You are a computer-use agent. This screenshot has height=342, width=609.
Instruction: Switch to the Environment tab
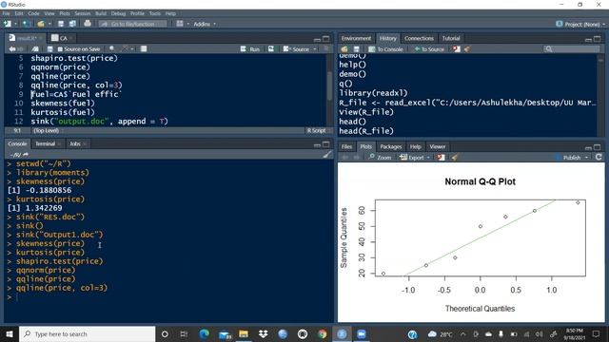pos(356,38)
